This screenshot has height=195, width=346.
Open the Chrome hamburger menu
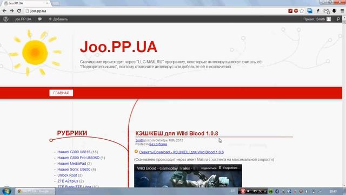click(342, 11)
